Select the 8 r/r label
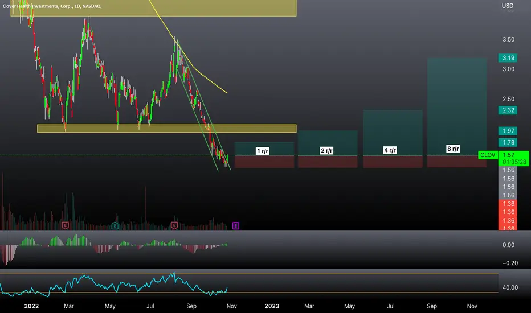531x313 pixels. tap(453, 149)
